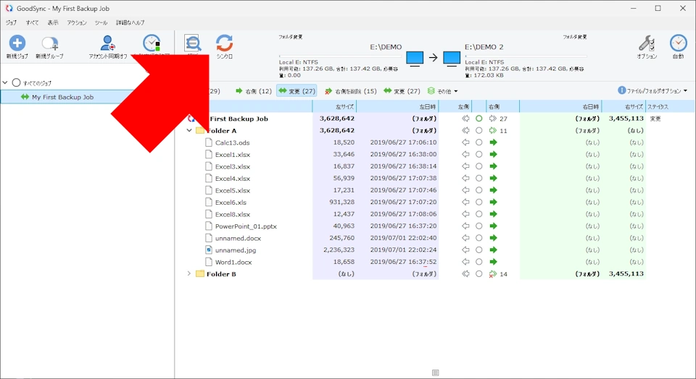This screenshot has height=379, width=696.
Task: Click the アカウント同期オフ account icon
Action: click(x=107, y=43)
